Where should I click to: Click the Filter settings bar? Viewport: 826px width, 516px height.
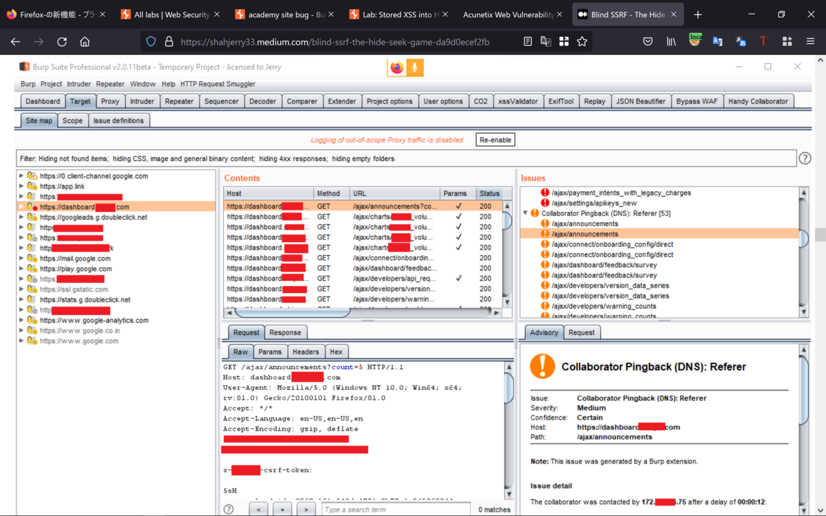(x=406, y=158)
